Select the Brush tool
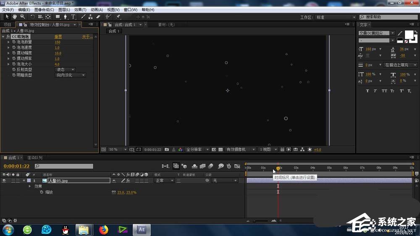The image size is (420, 236). [83, 17]
